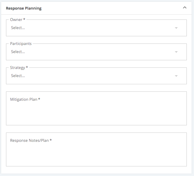Click the Owner field label
The width and height of the screenshot is (194, 176).
point(18,19)
